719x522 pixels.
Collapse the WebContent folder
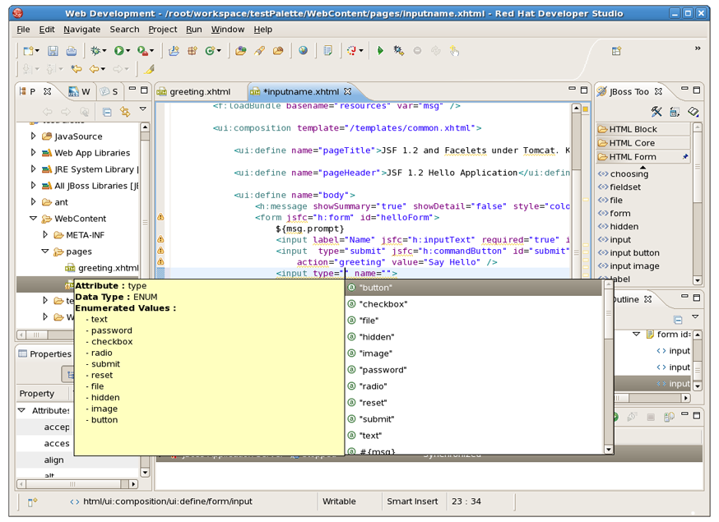tap(34, 219)
